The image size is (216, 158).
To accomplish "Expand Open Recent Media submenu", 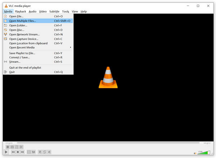I will click(38, 48).
